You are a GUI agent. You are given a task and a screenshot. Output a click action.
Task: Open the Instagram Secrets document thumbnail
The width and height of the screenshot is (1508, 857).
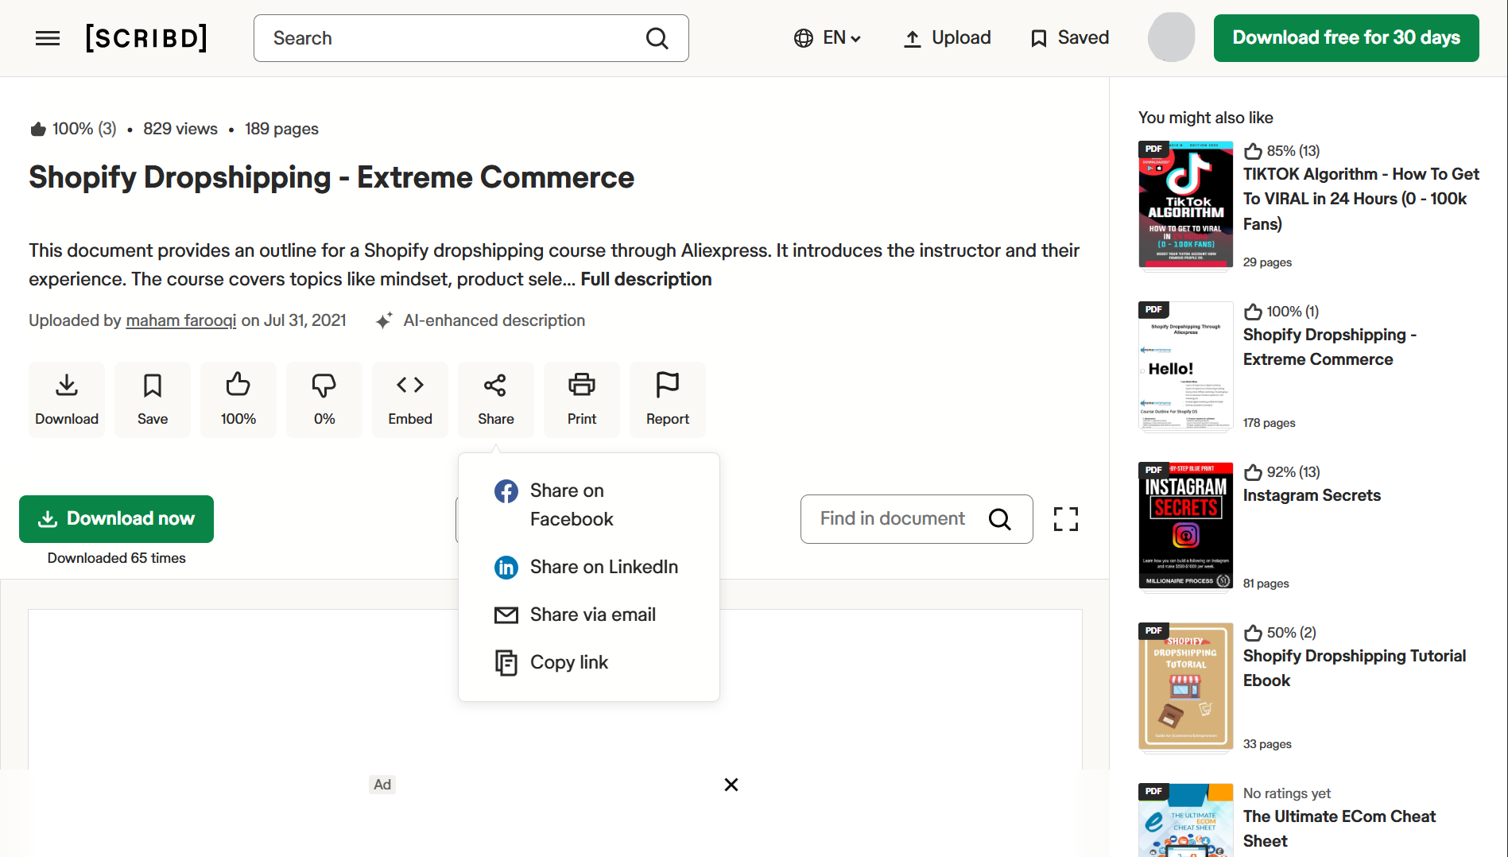[x=1185, y=525]
